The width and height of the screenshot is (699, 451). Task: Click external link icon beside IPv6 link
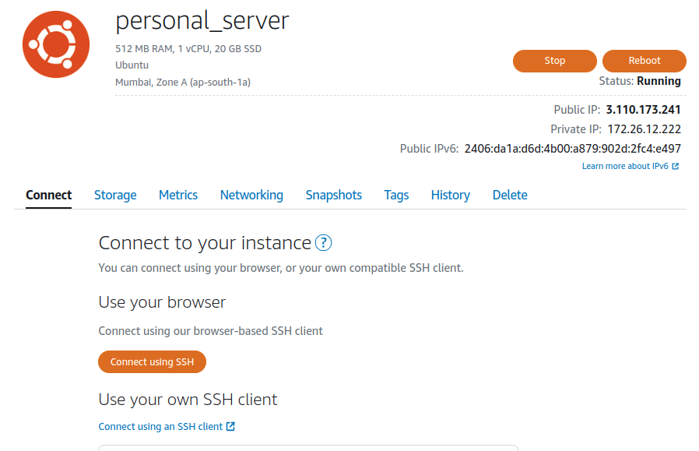(x=676, y=166)
